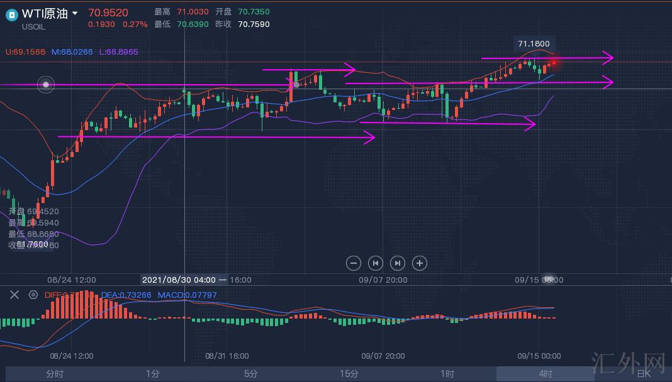Switch to the 分时 timeframe tab
Image resolution: width=672 pixels, height=382 pixels.
click(x=55, y=374)
